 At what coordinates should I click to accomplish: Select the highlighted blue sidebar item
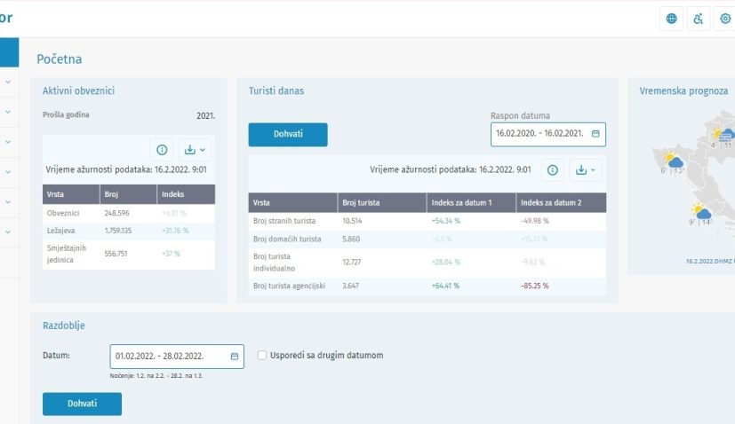pyautogui.click(x=8, y=52)
